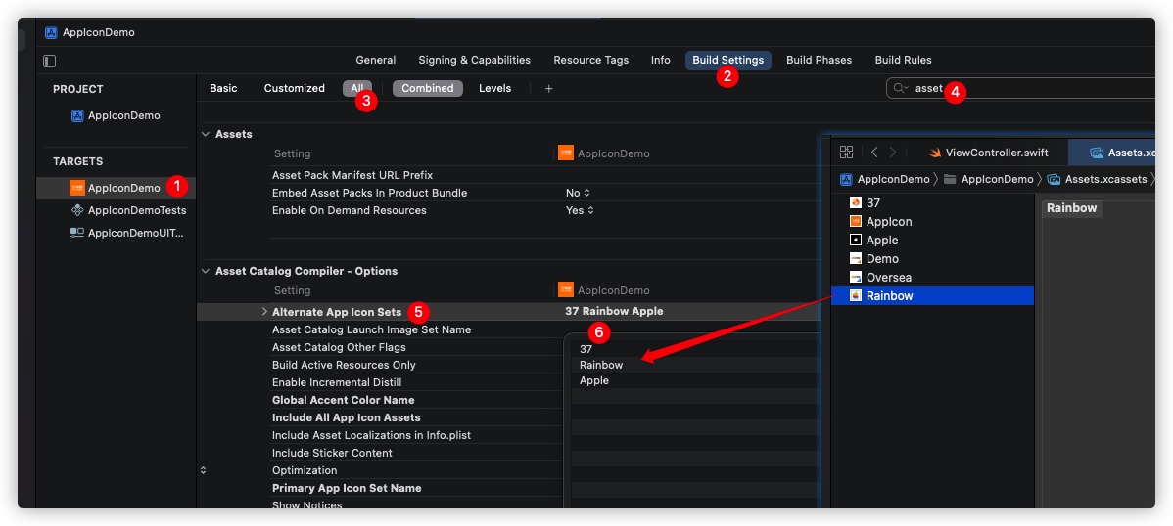Click the Rainbow asset icon thumbnail
Viewport: 1173px width, 526px height.
856,296
